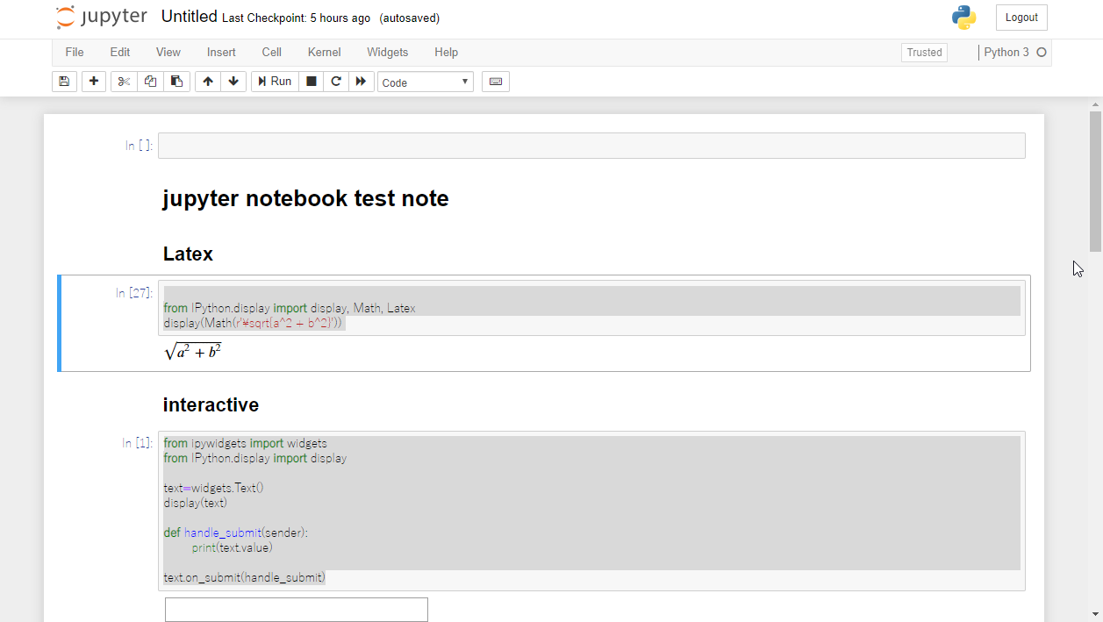The image size is (1103, 622).
Task: Click the Logout button
Action: 1021,18
